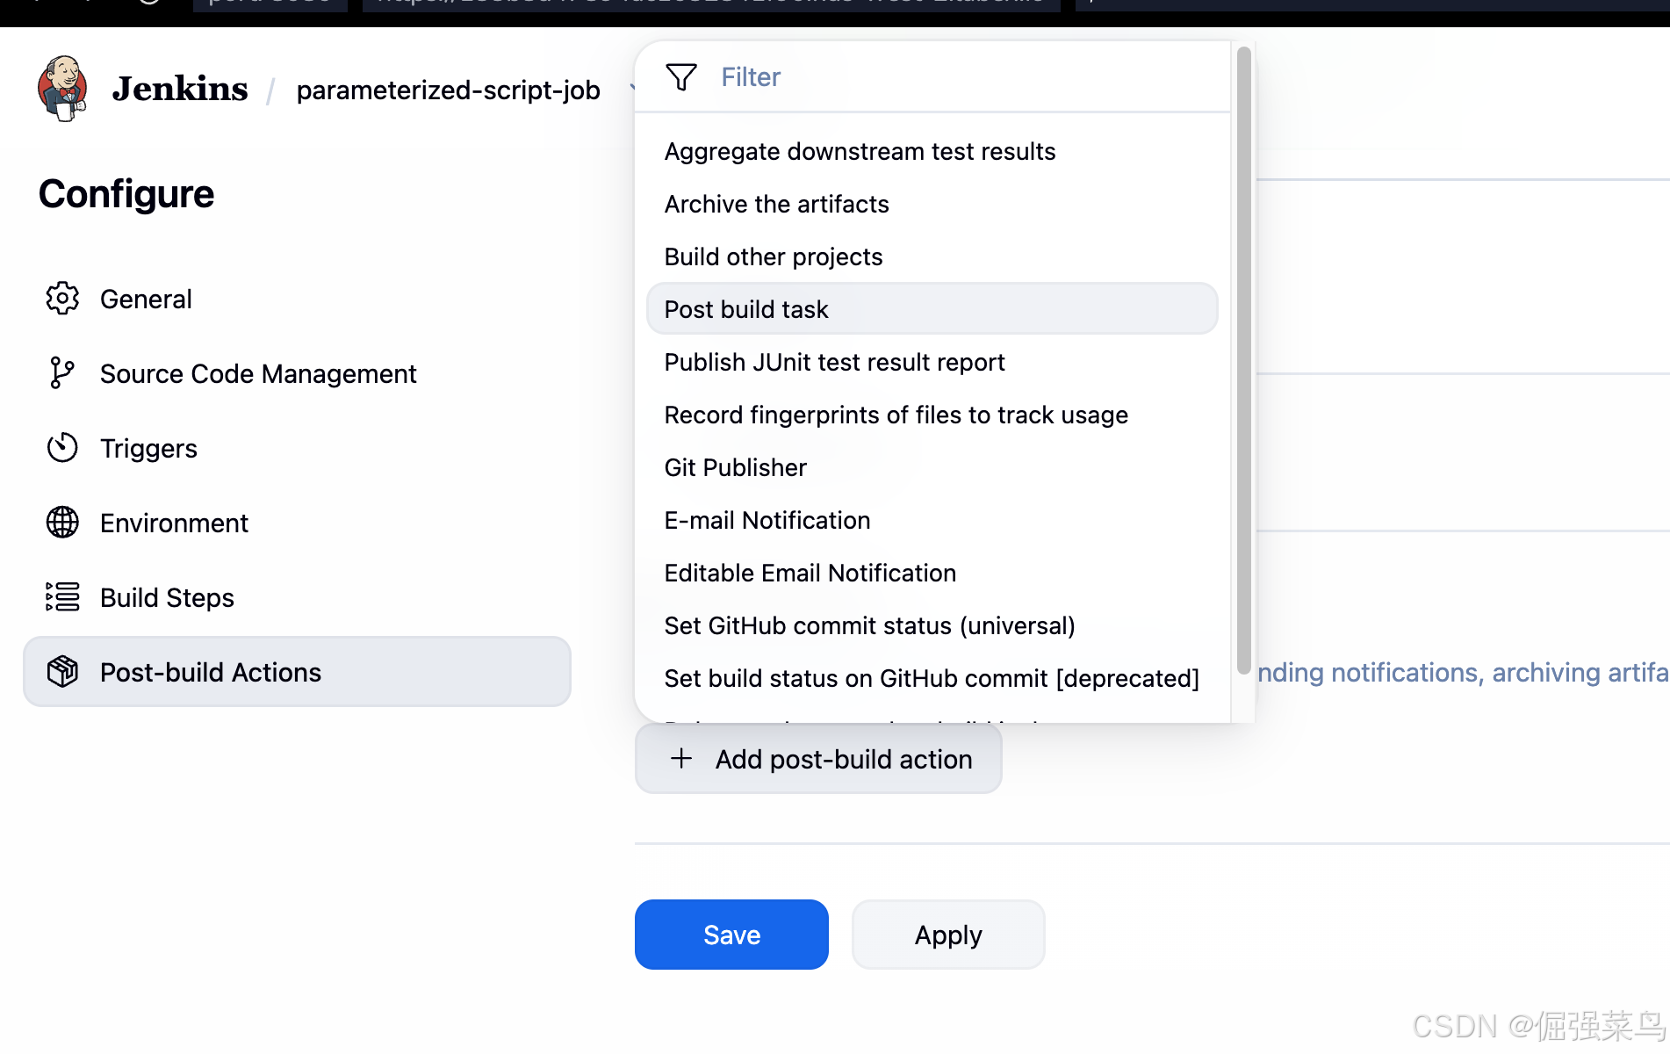The image size is (1670, 1054).
Task: Click the Source Code Management branch icon
Action: (x=62, y=373)
